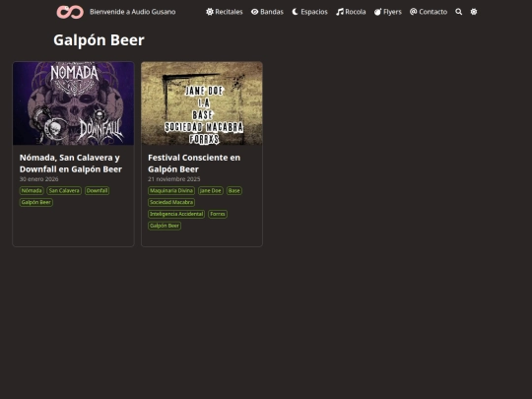Open the Espacios menu item
532x399 pixels.
coord(314,12)
